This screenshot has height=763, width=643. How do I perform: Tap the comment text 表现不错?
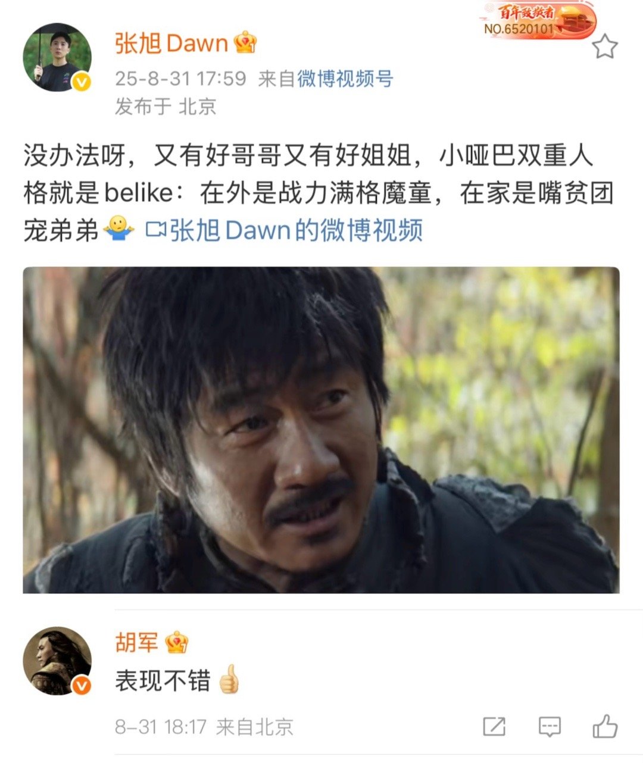[163, 680]
